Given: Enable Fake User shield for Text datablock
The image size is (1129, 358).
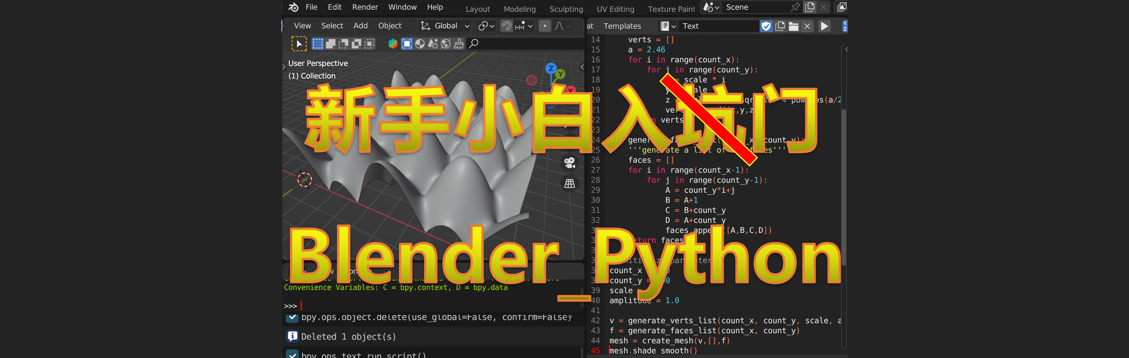Looking at the screenshot, I should (x=766, y=26).
